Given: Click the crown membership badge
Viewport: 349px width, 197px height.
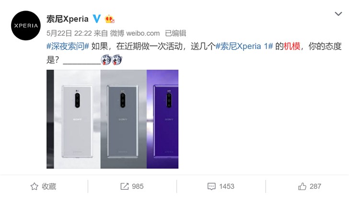Looking at the screenshot, I should (x=109, y=19).
